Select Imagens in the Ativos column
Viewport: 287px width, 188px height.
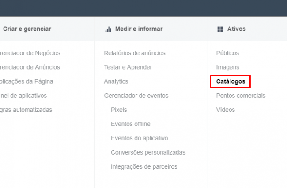[x=228, y=67]
